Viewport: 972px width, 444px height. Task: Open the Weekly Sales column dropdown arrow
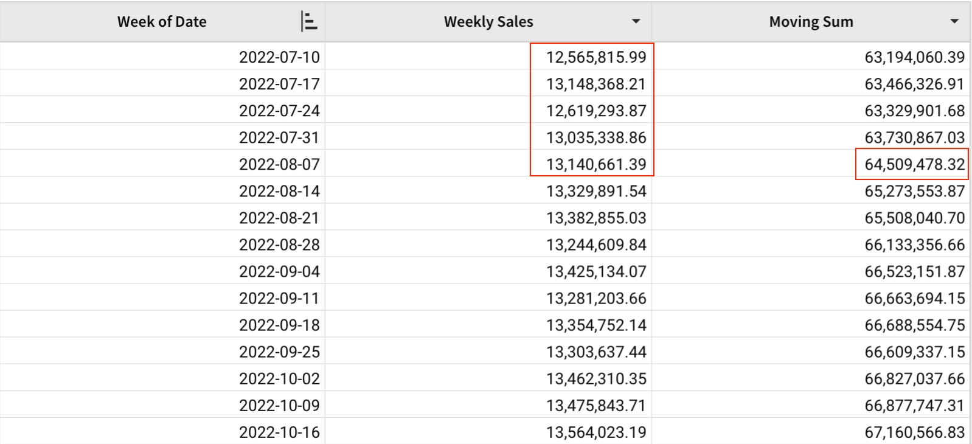[x=636, y=22]
